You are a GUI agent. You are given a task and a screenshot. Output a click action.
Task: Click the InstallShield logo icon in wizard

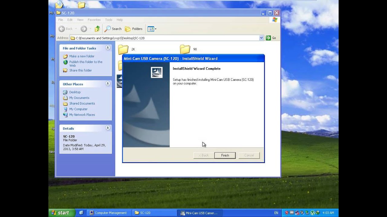(157, 72)
